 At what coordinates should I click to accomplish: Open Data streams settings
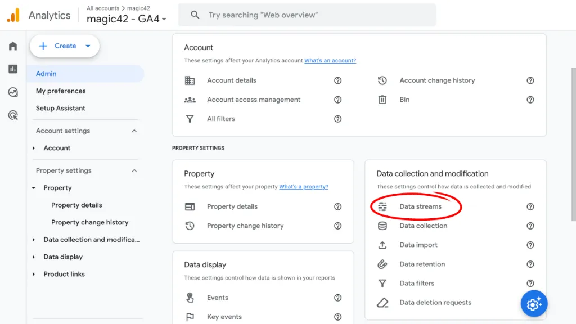[420, 206]
